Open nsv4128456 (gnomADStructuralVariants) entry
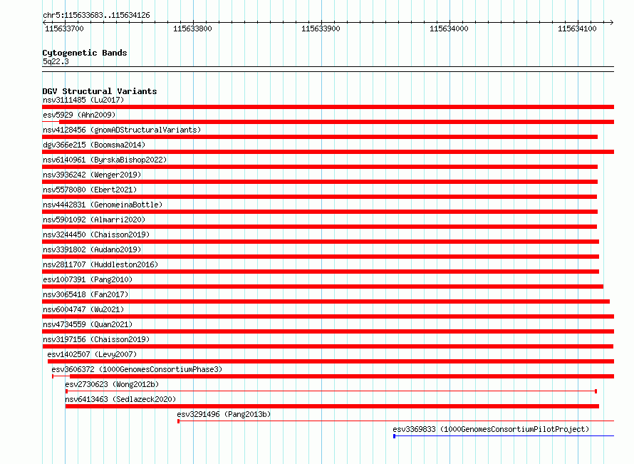Image resolution: width=634 pixels, height=464 pixels. click(122, 130)
